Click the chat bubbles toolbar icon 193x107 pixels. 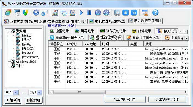[x=64, y=13]
